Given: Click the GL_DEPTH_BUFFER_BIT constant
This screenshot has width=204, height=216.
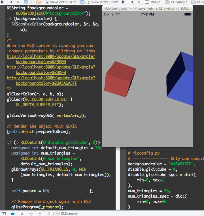Looking at the screenshot, I should tap(37, 105).
